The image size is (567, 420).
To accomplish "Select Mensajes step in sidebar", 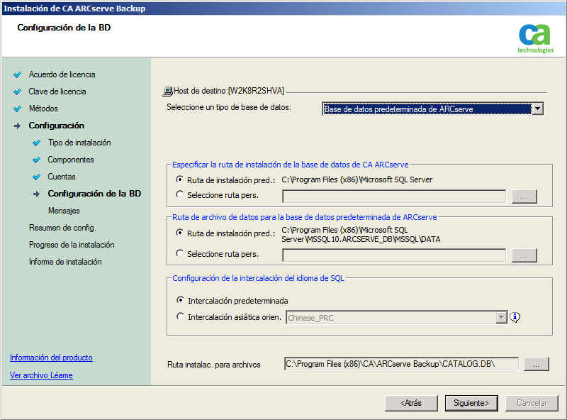I will tap(64, 211).
